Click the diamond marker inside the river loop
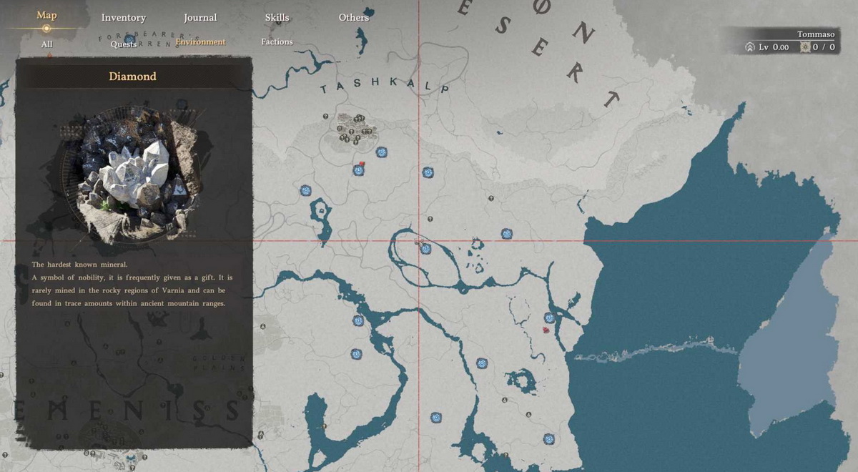The width and height of the screenshot is (858, 472). point(425,249)
